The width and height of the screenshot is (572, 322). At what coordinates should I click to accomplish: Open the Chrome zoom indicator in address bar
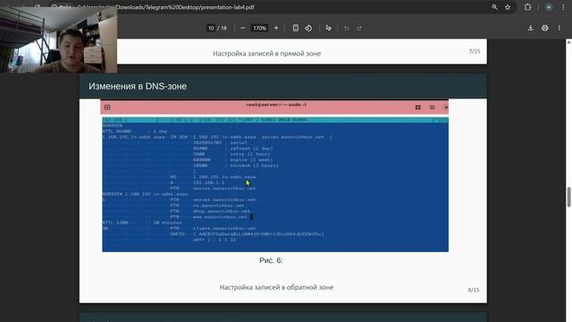coord(494,7)
